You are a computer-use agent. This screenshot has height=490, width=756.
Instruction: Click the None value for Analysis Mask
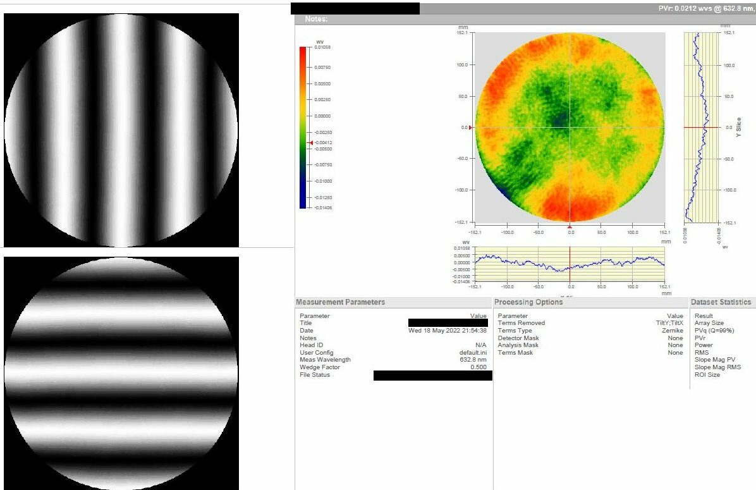point(676,345)
